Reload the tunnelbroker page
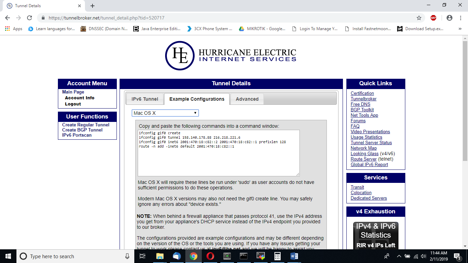468x263 pixels. [x=29, y=18]
